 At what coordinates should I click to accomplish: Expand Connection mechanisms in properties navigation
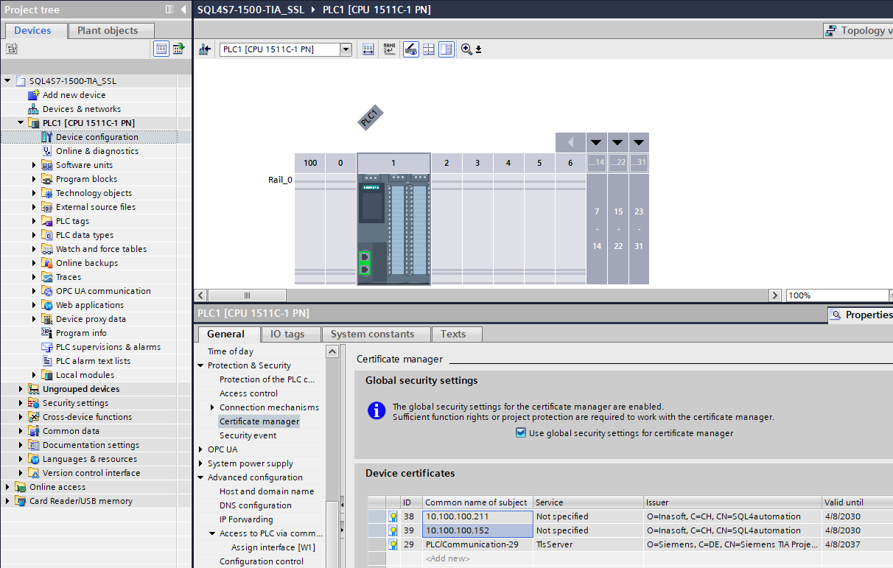212,407
